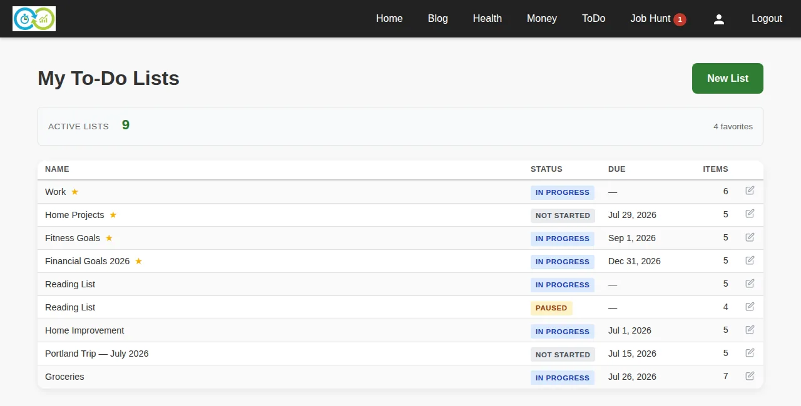Click the star next to Financial Goals 2026
This screenshot has height=406, width=801.
(139, 261)
